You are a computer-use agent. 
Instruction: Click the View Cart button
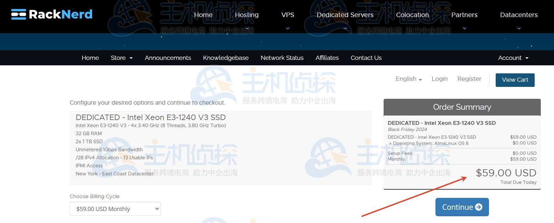coord(515,80)
